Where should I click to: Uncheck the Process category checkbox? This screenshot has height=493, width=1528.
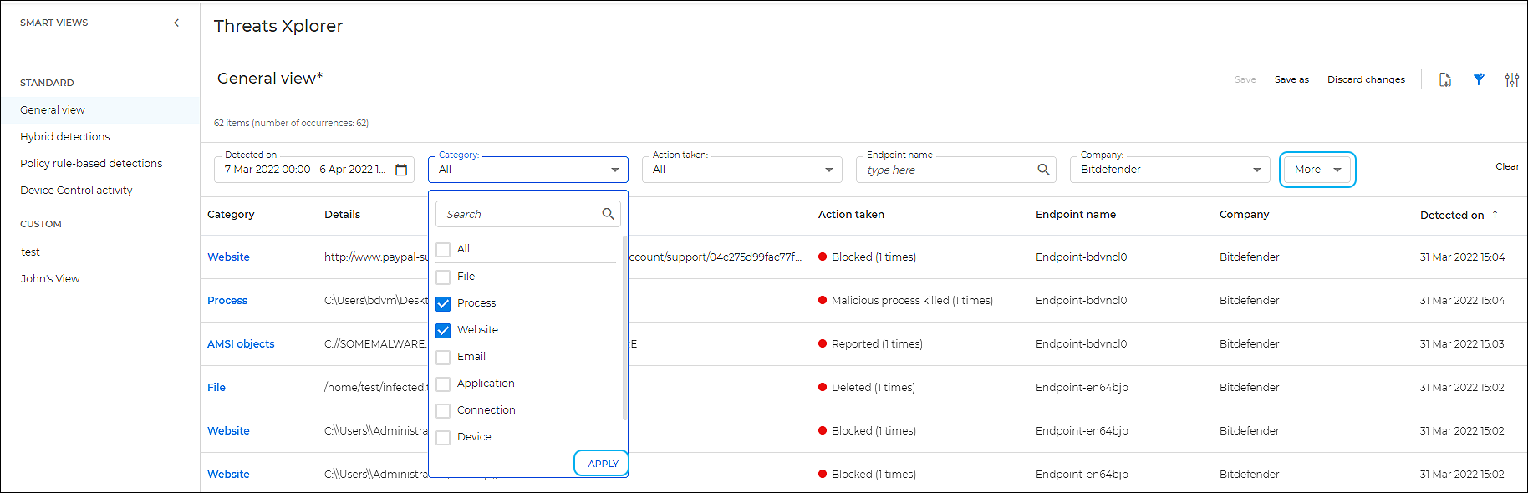(x=443, y=304)
